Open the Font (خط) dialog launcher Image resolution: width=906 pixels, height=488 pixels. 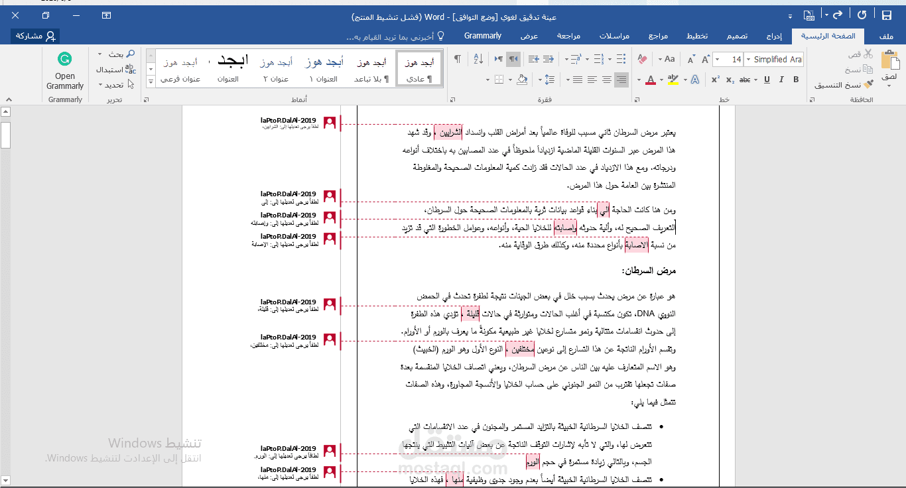(637, 99)
